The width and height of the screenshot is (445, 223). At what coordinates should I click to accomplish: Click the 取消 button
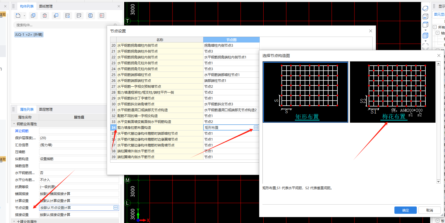(430, 210)
